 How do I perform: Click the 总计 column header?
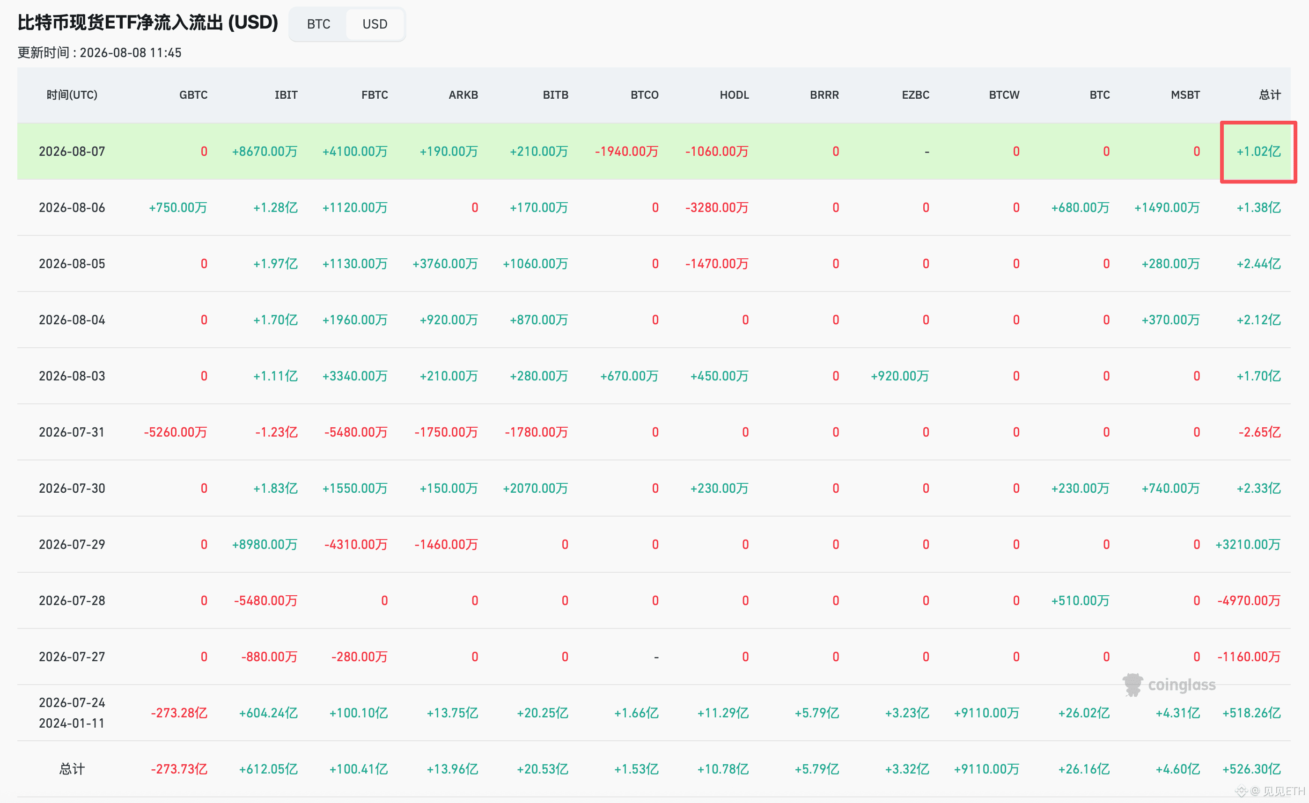click(x=1270, y=95)
